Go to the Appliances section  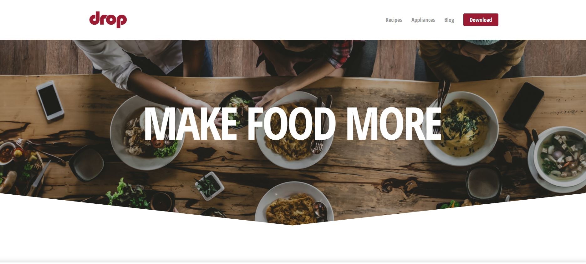(423, 20)
